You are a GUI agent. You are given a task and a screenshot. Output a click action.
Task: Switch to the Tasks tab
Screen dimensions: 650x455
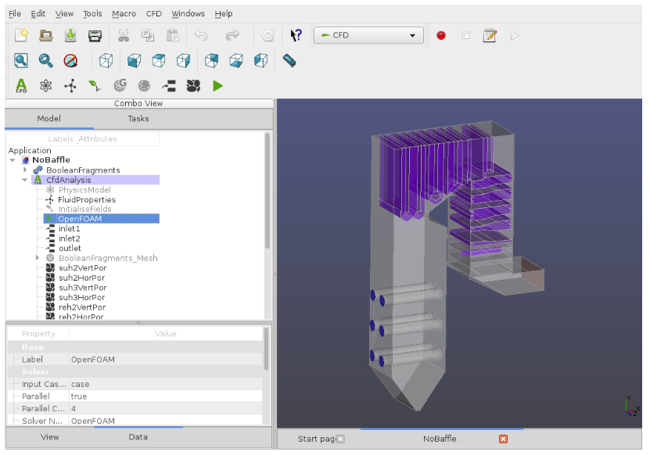click(138, 119)
